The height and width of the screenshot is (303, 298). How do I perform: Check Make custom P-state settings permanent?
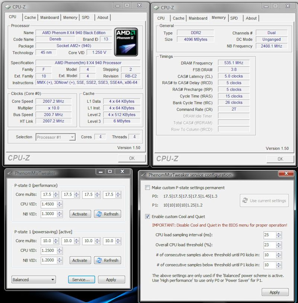pyautogui.click(x=148, y=188)
